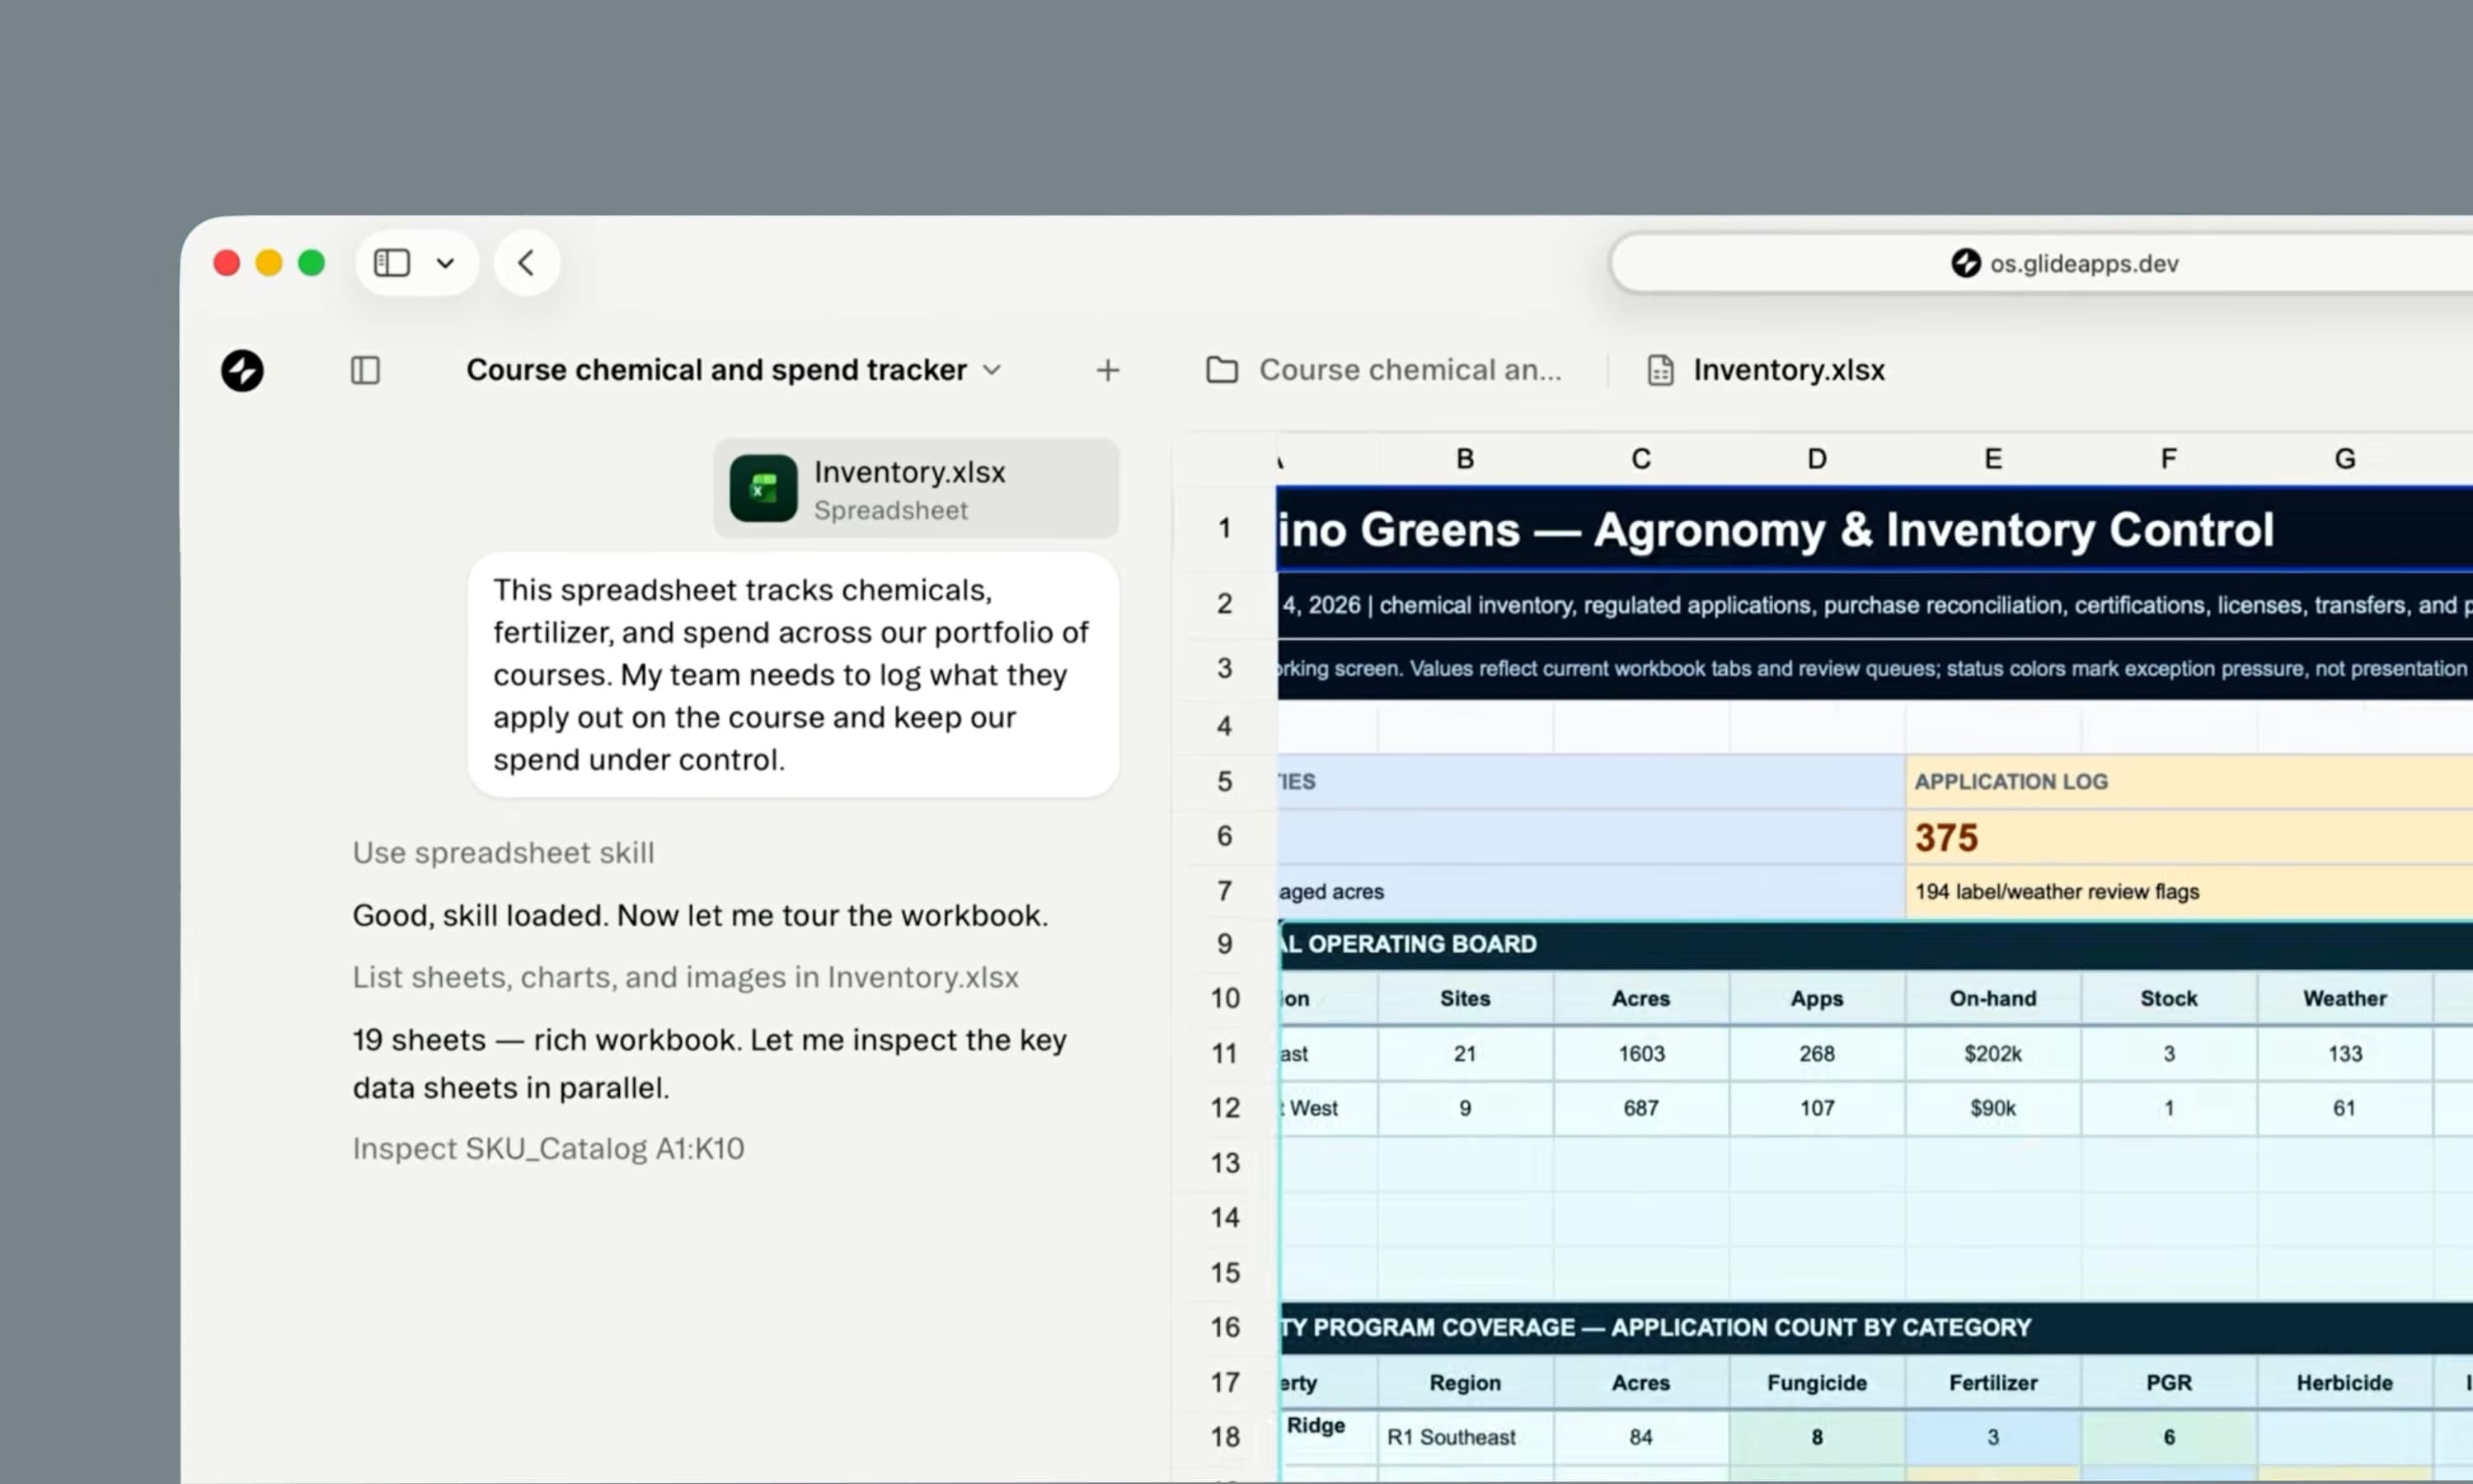Click the Stock column header cell
This screenshot has width=2473, height=1484.
point(2169,998)
